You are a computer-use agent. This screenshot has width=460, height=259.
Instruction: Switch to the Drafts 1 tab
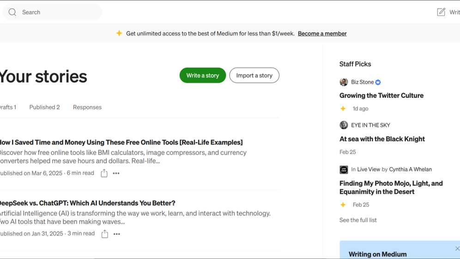pyautogui.click(x=8, y=107)
